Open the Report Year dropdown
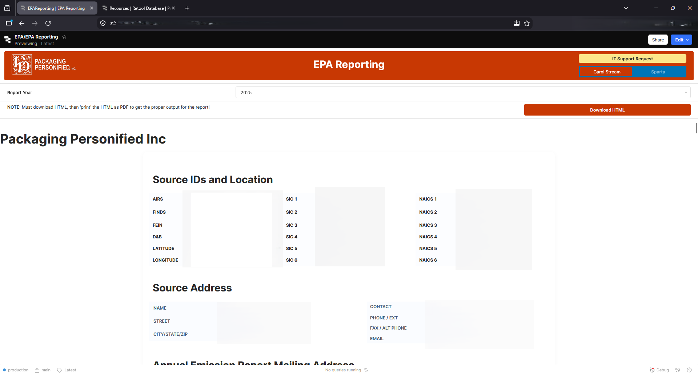The height and width of the screenshot is (375, 698). [x=463, y=92]
